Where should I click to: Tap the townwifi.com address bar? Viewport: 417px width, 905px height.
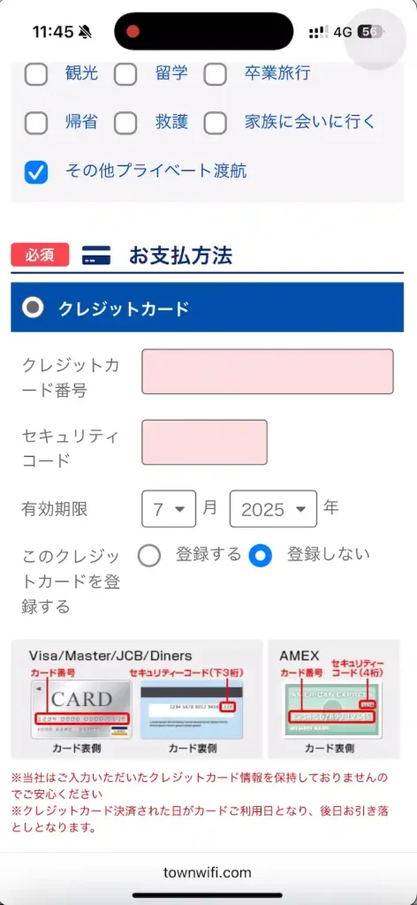pyautogui.click(x=208, y=872)
